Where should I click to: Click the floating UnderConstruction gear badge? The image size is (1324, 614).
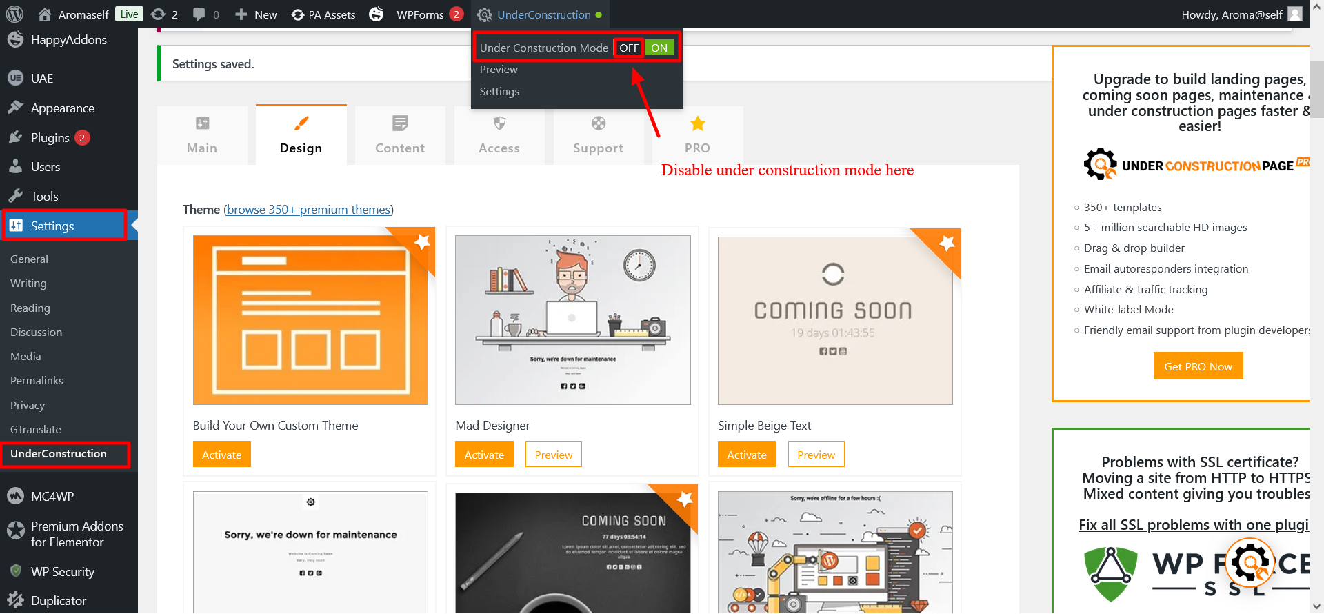coord(1251,564)
